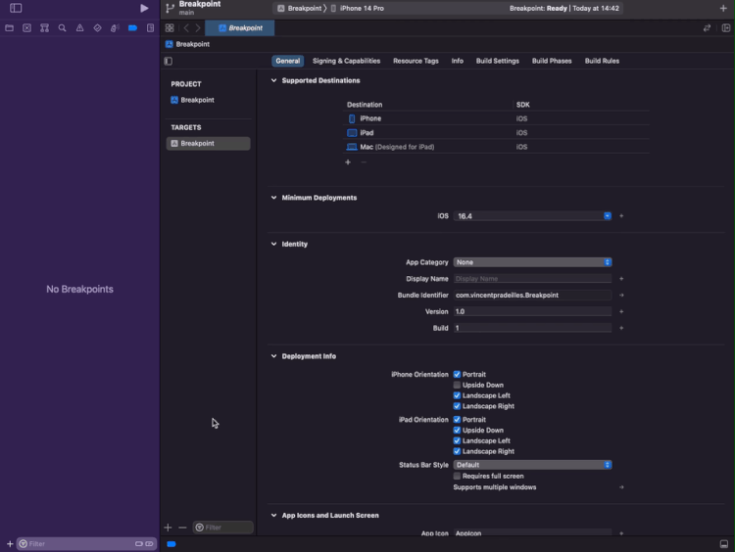The height and width of the screenshot is (552, 735).
Task: Click the breakpoint navigator Filter field
Action: 86,543
